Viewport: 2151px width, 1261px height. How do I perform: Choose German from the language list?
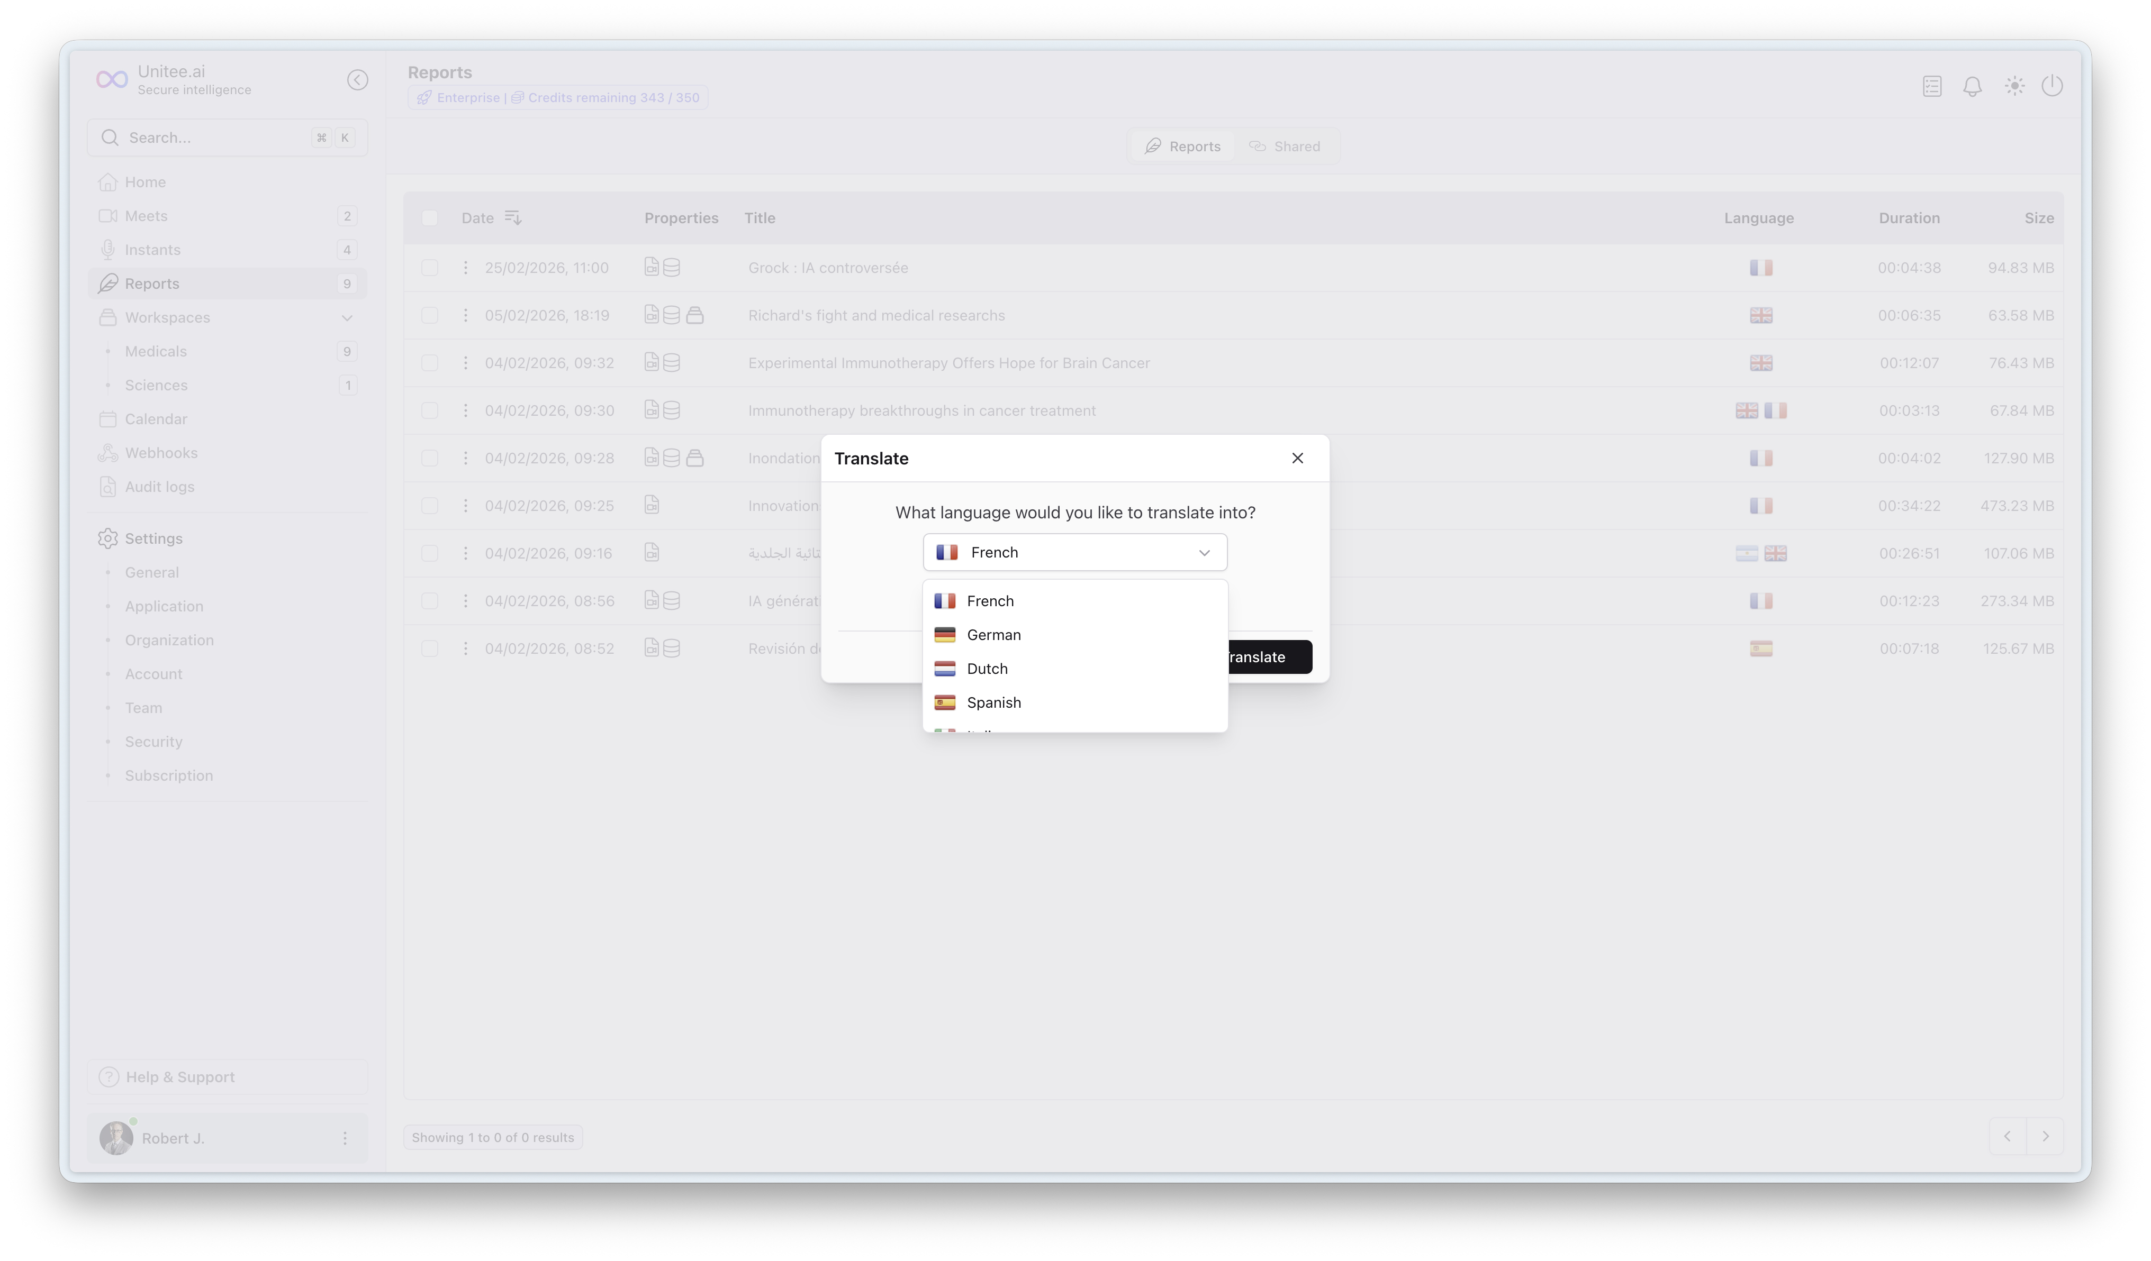pos(1074,635)
